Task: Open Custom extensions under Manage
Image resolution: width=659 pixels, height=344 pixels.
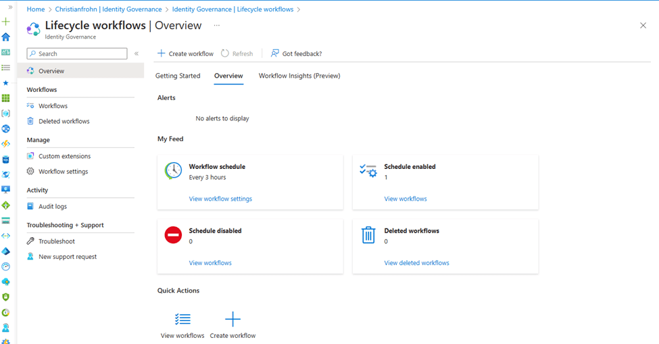Action: pyautogui.click(x=64, y=156)
